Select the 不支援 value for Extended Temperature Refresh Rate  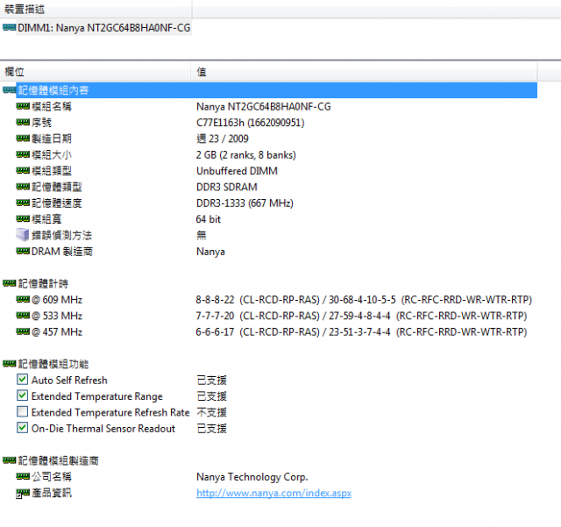coord(211,412)
